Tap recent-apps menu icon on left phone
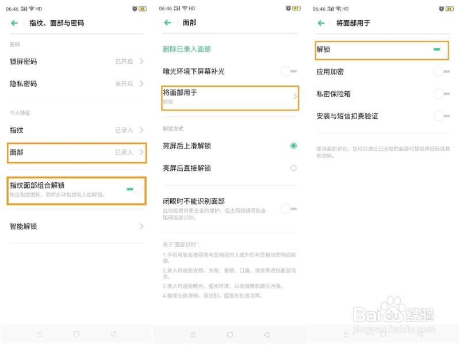460x345 pixels. coord(40,334)
